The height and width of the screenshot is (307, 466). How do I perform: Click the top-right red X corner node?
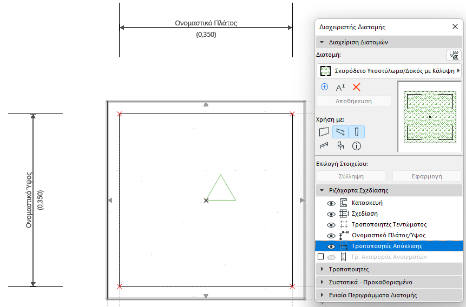click(x=292, y=114)
